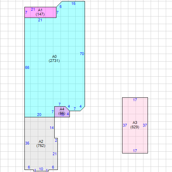
Task: Click the 6 dimension at A2's bottom-left
Action: click(29, 167)
